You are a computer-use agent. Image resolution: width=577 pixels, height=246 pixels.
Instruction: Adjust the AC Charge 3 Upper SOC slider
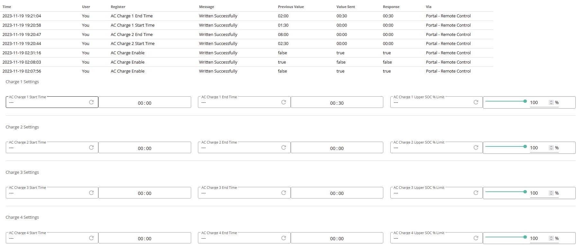[x=506, y=192]
